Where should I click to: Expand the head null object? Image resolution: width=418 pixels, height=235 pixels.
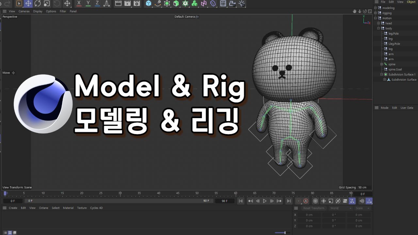[378, 23]
